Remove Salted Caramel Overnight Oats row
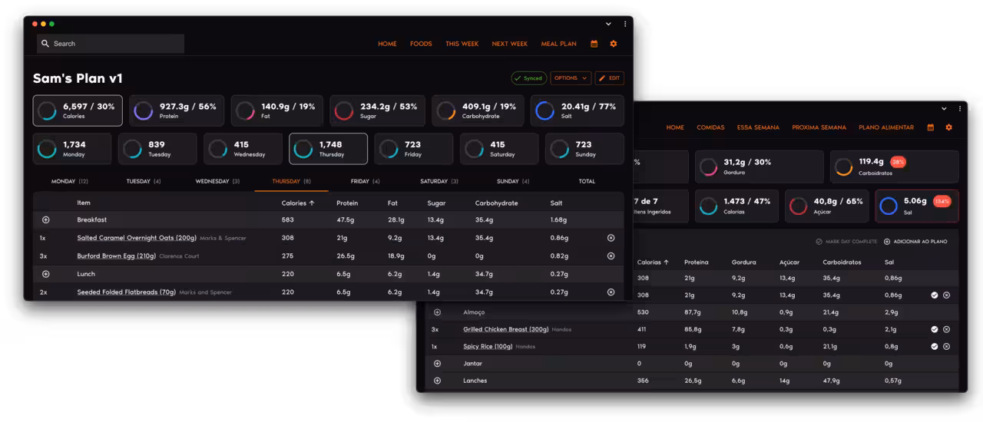The image size is (983, 422). click(611, 238)
